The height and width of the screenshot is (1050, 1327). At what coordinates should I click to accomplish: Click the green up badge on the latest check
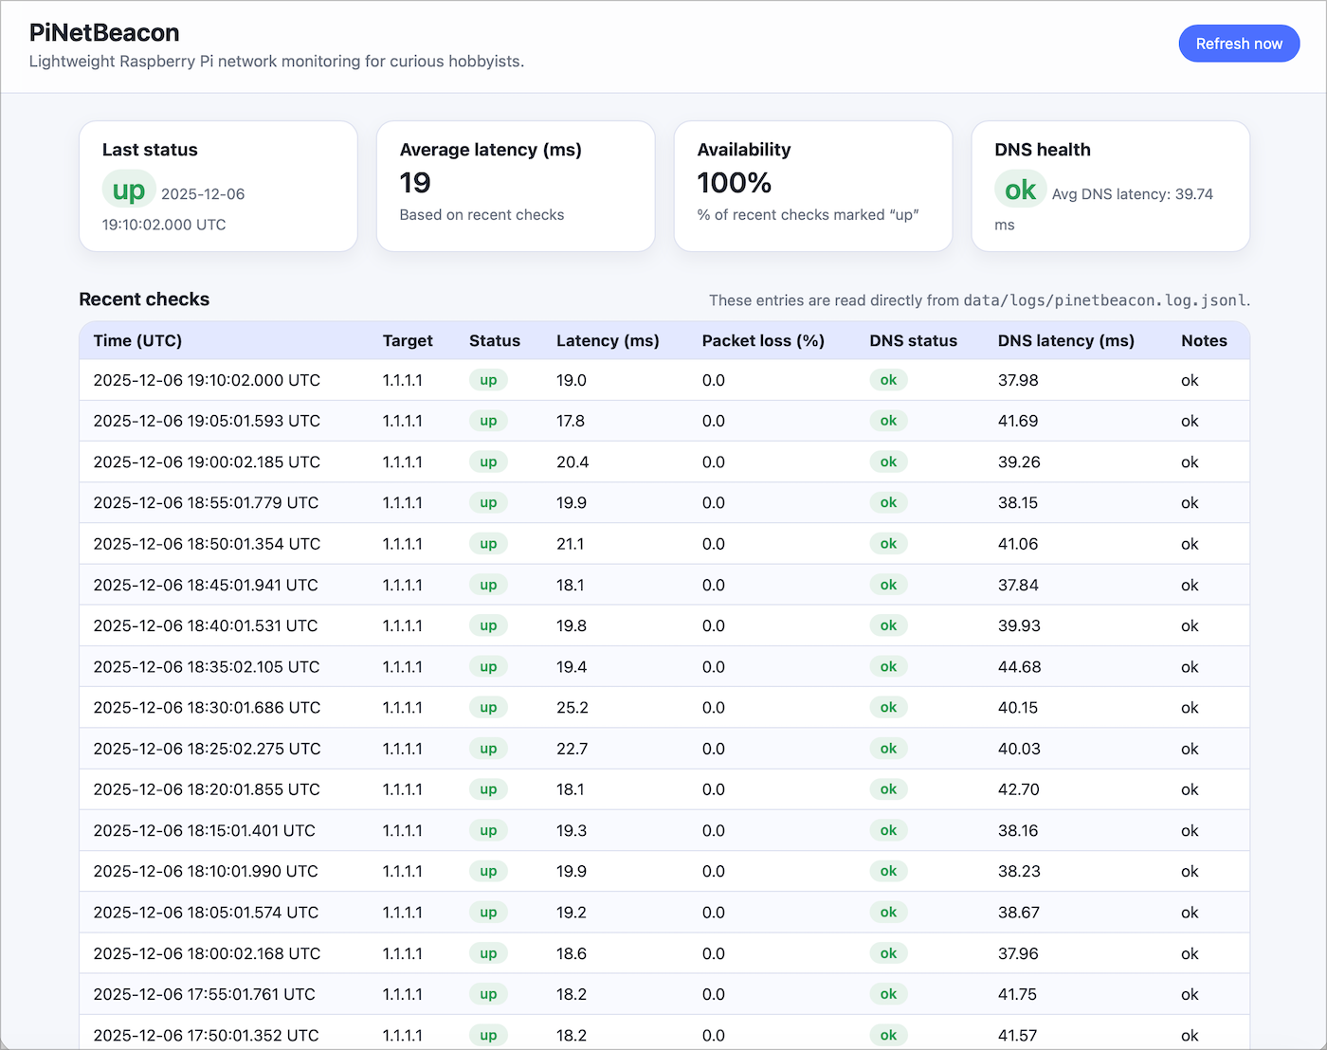click(x=488, y=380)
